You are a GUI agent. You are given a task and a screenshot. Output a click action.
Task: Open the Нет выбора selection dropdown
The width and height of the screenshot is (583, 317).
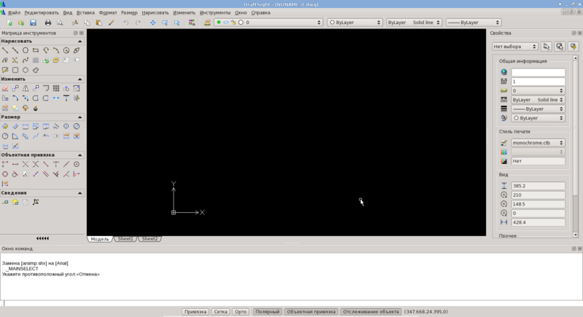coord(515,47)
